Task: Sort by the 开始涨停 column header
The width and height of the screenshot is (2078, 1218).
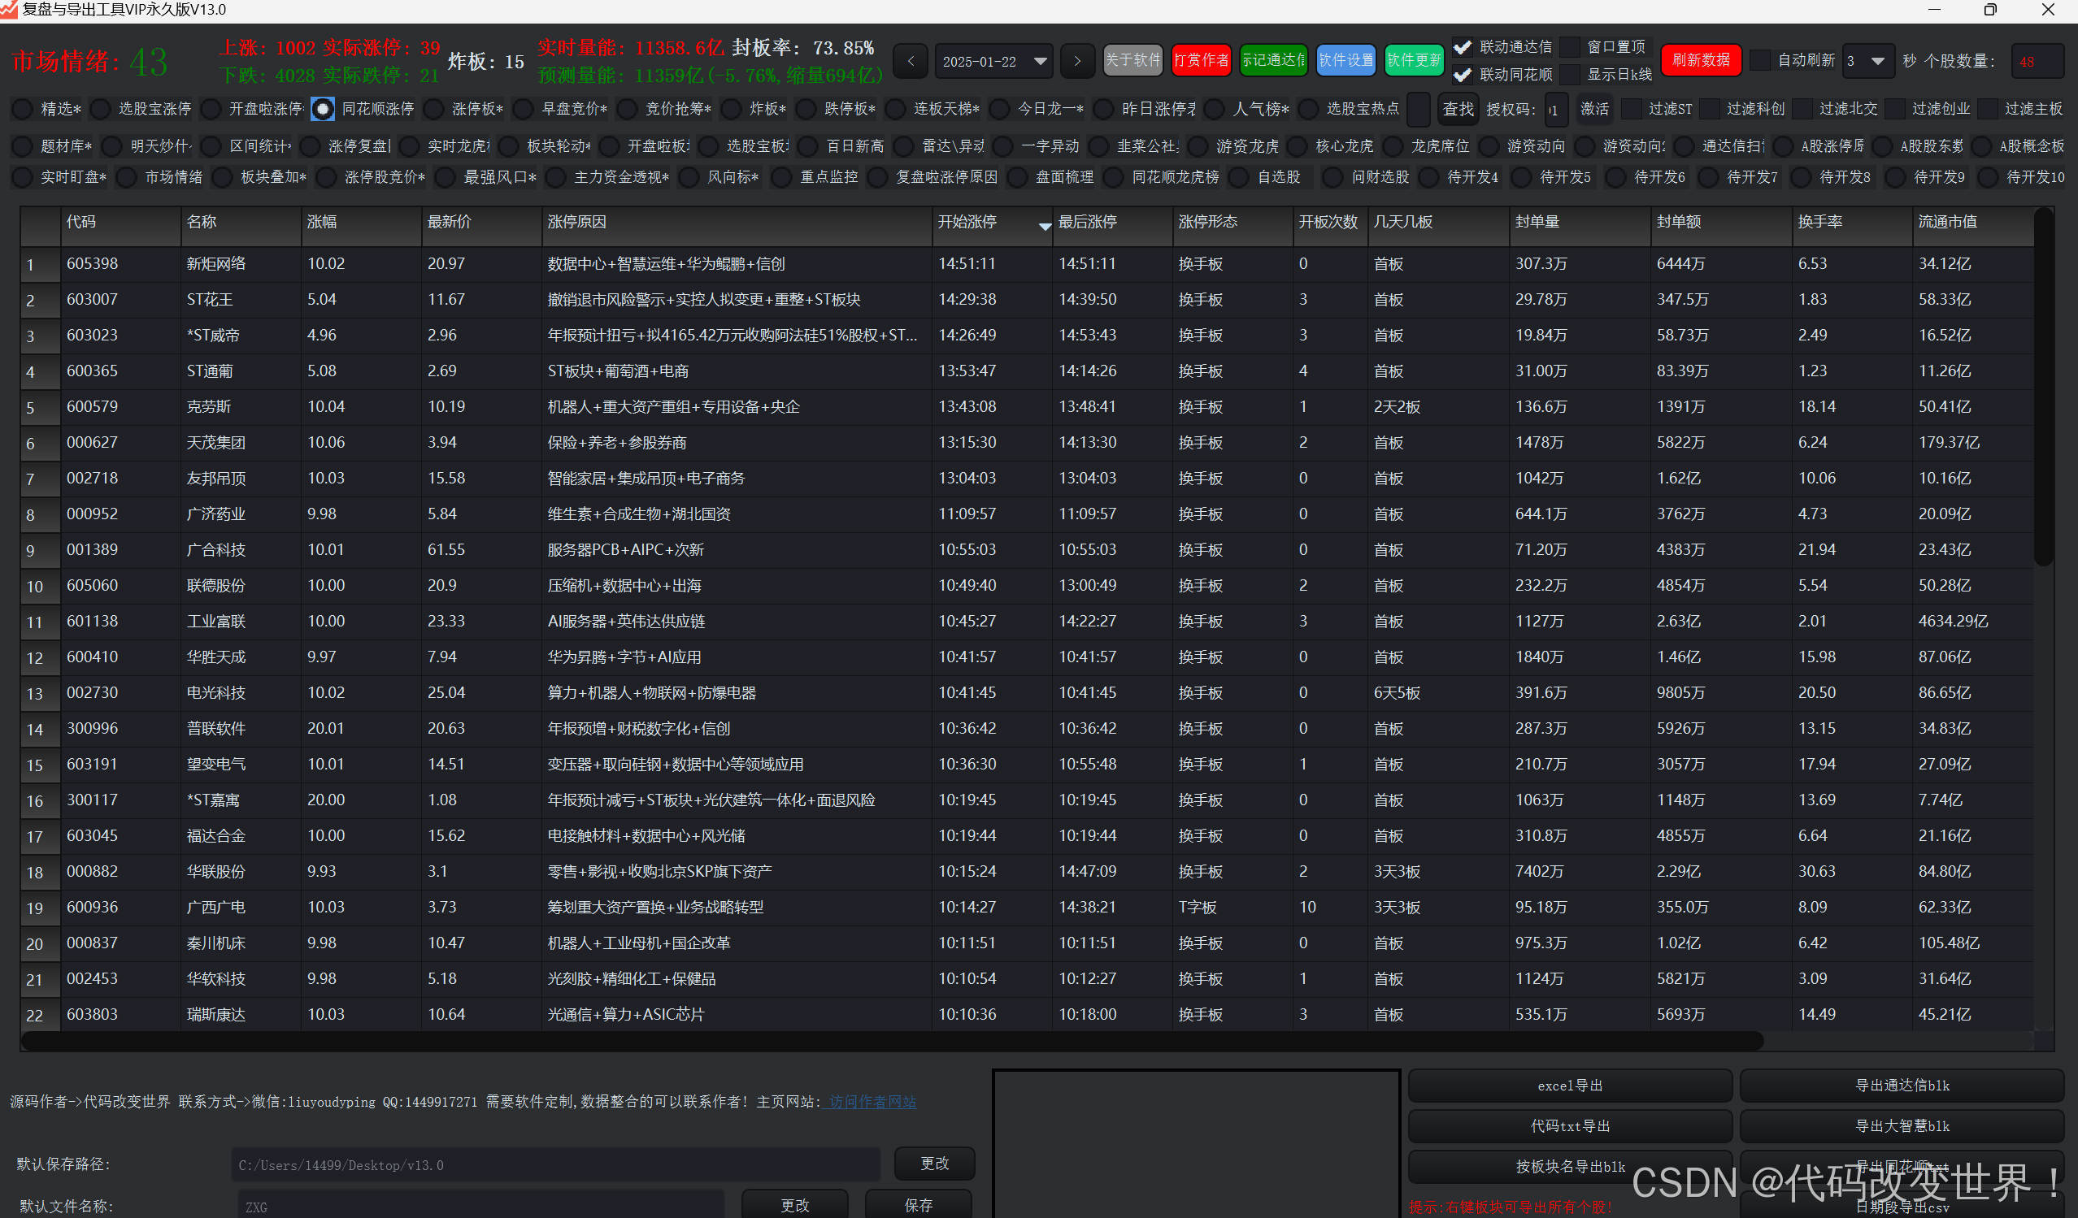Action: (991, 223)
